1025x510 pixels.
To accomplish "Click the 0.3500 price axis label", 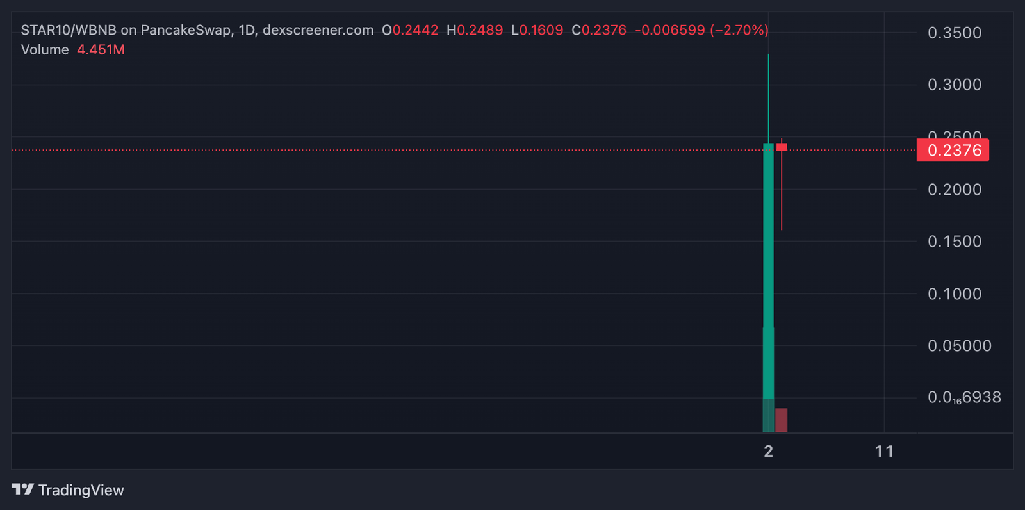I will (x=955, y=33).
